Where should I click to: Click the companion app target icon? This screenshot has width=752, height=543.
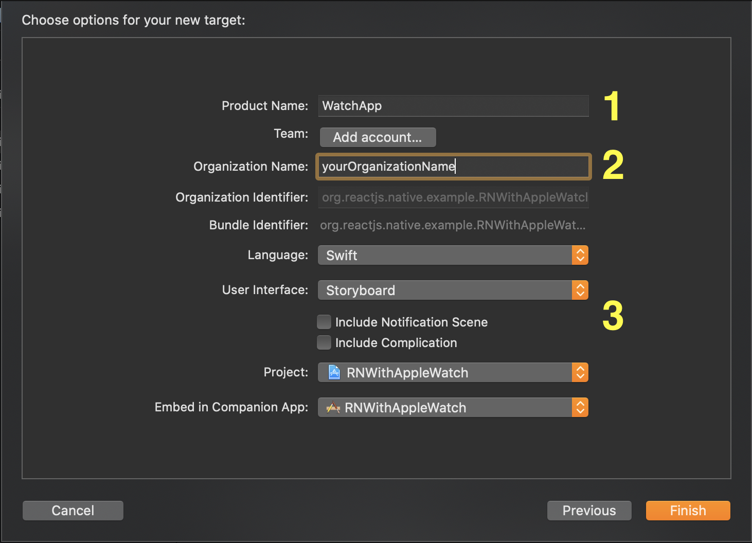pyautogui.click(x=333, y=408)
